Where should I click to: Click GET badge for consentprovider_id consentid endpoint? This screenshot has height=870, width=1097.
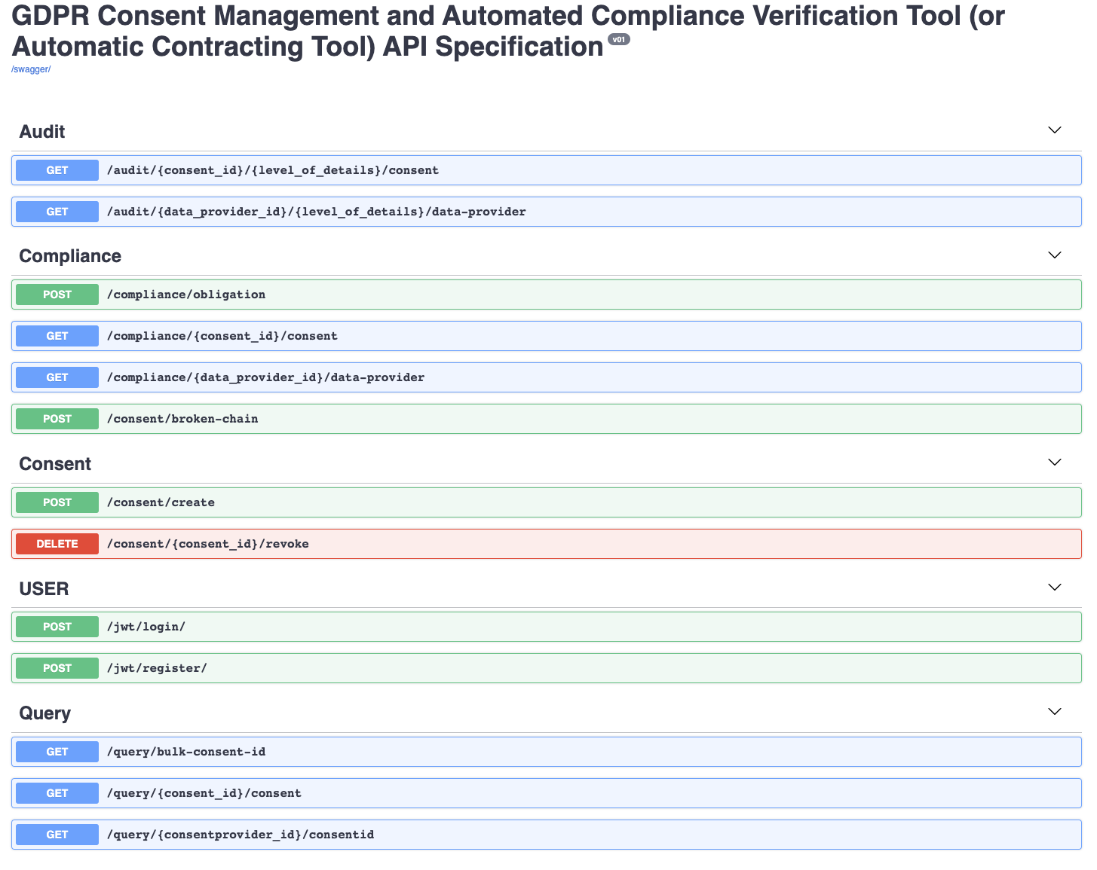coord(57,835)
